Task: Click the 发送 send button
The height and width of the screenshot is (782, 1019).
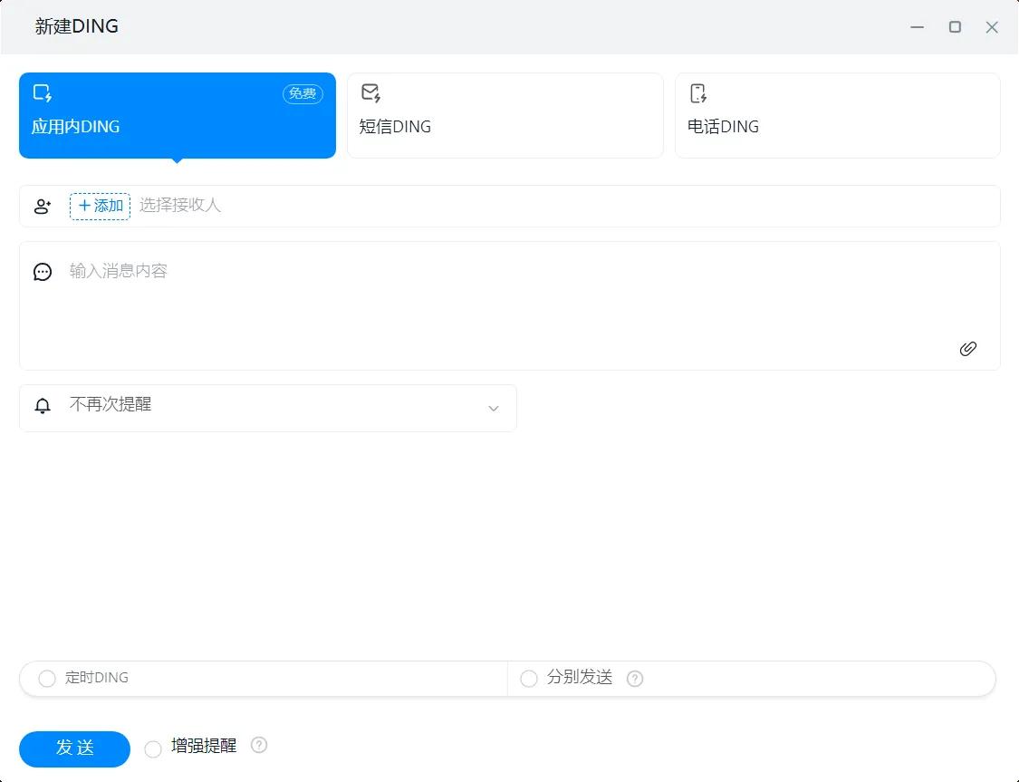Action: 73,748
